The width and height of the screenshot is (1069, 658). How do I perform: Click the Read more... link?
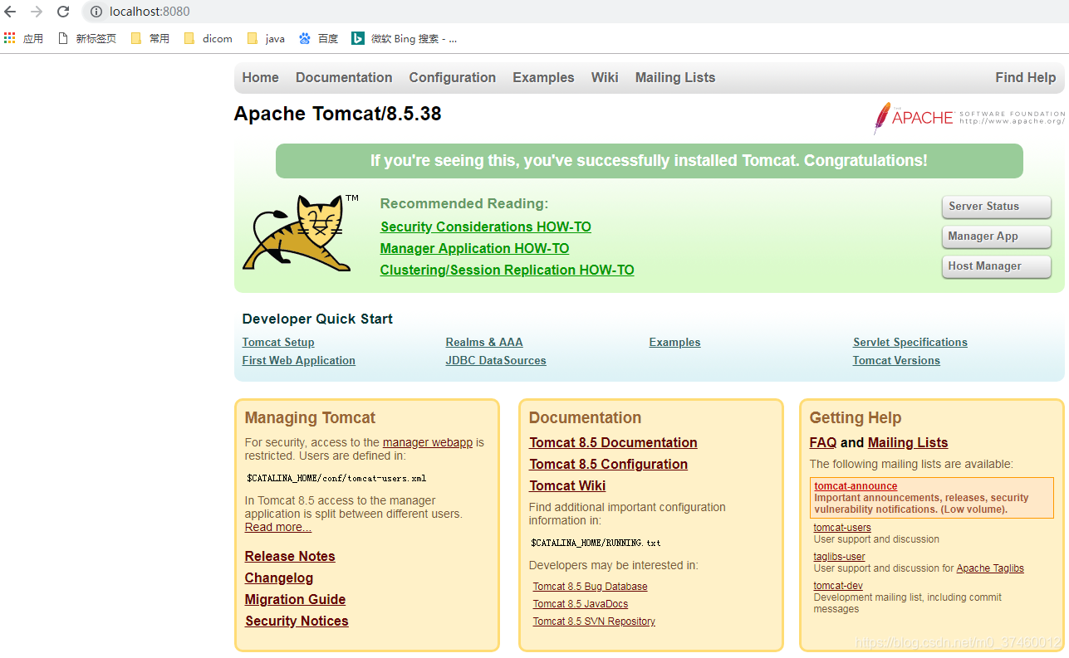click(x=278, y=527)
